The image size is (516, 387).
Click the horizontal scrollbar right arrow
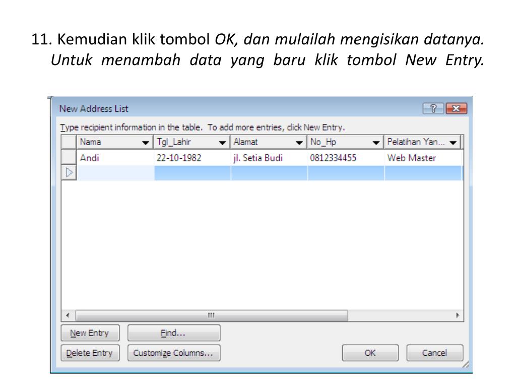458,315
